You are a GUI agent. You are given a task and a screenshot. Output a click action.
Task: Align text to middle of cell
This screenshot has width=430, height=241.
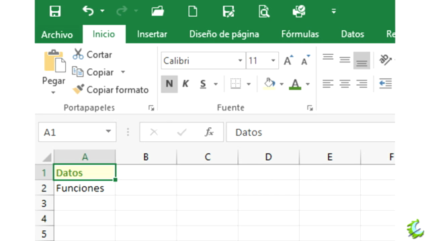pos(345,60)
